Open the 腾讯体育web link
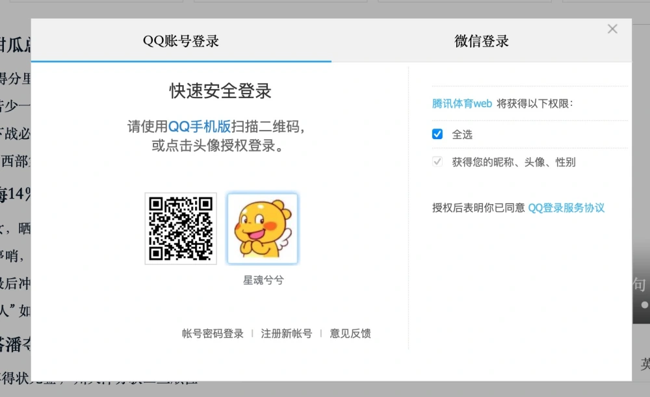This screenshot has height=397, width=650. pyautogui.click(x=461, y=103)
